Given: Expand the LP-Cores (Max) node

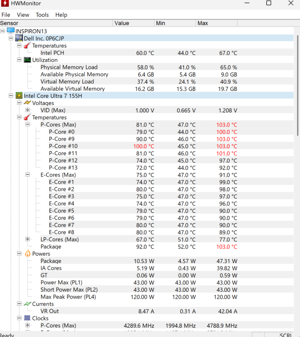Looking at the screenshot, I should point(27,239).
